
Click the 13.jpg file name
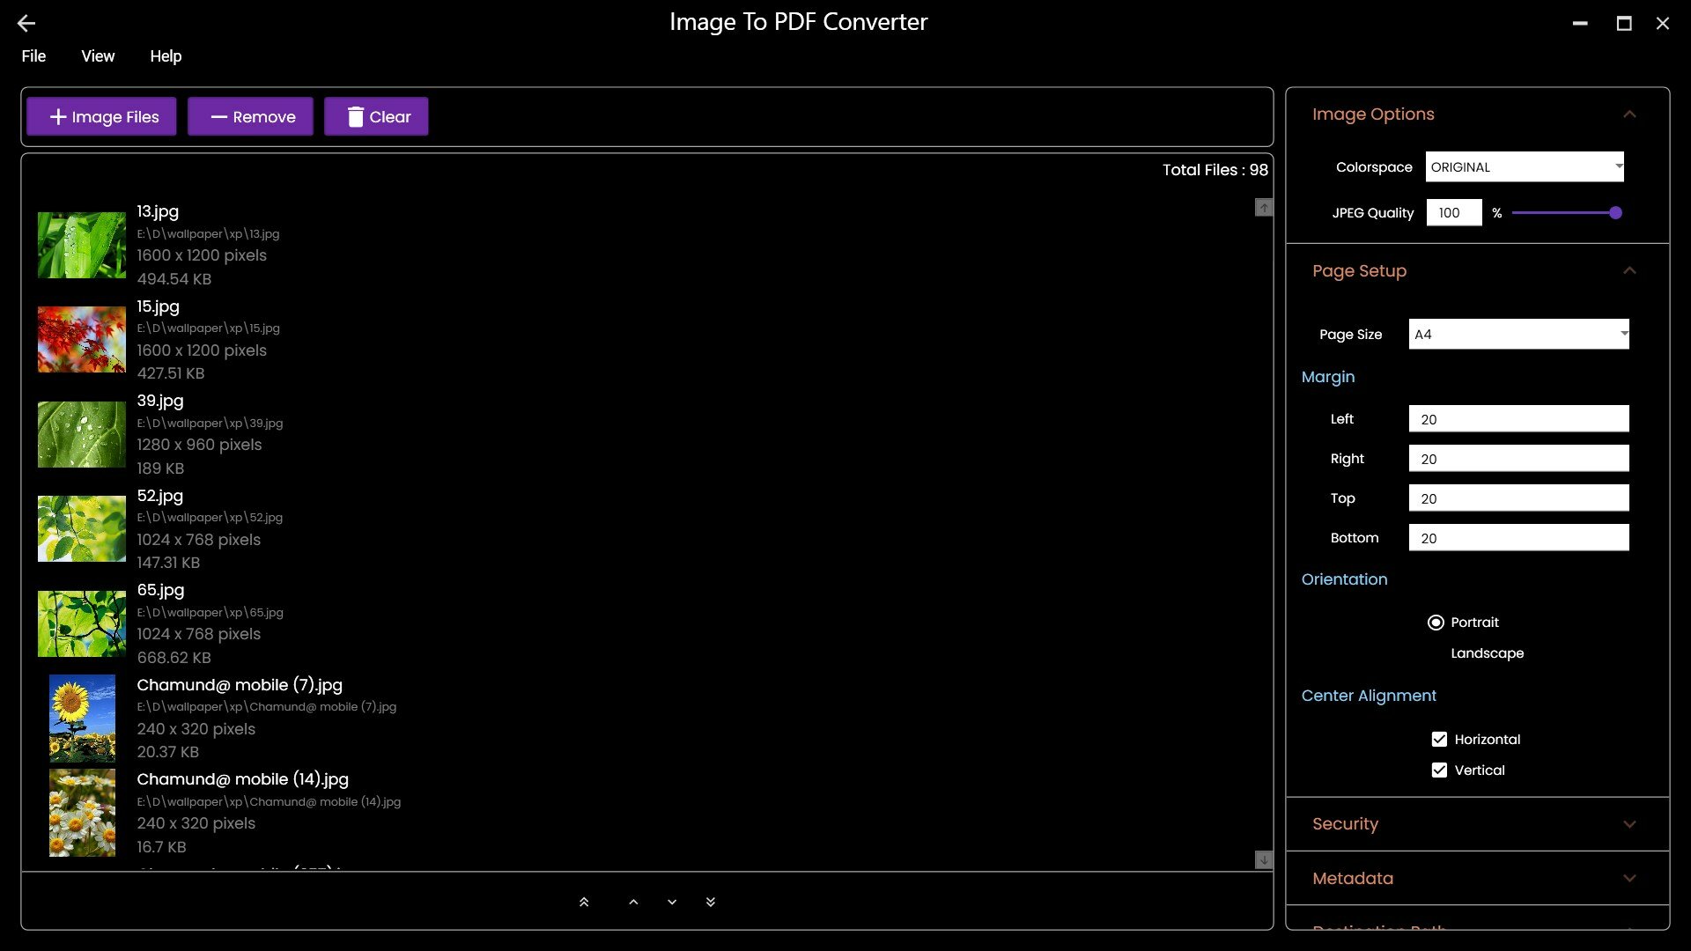[x=158, y=211]
